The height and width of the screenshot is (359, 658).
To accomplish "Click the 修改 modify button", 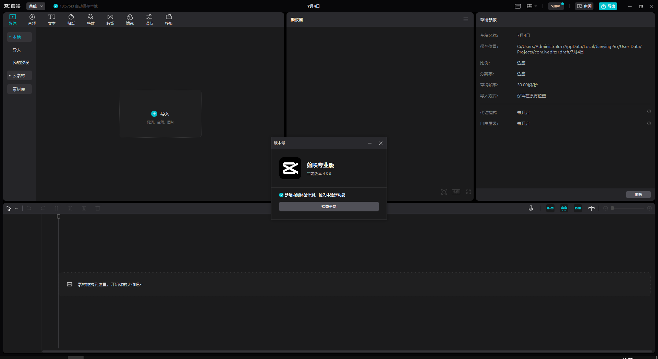I will tap(638, 195).
